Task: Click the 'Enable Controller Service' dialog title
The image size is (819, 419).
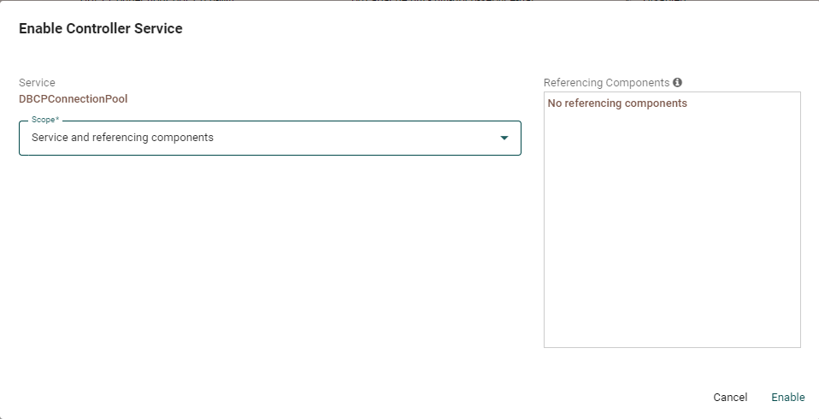Action: click(x=100, y=29)
